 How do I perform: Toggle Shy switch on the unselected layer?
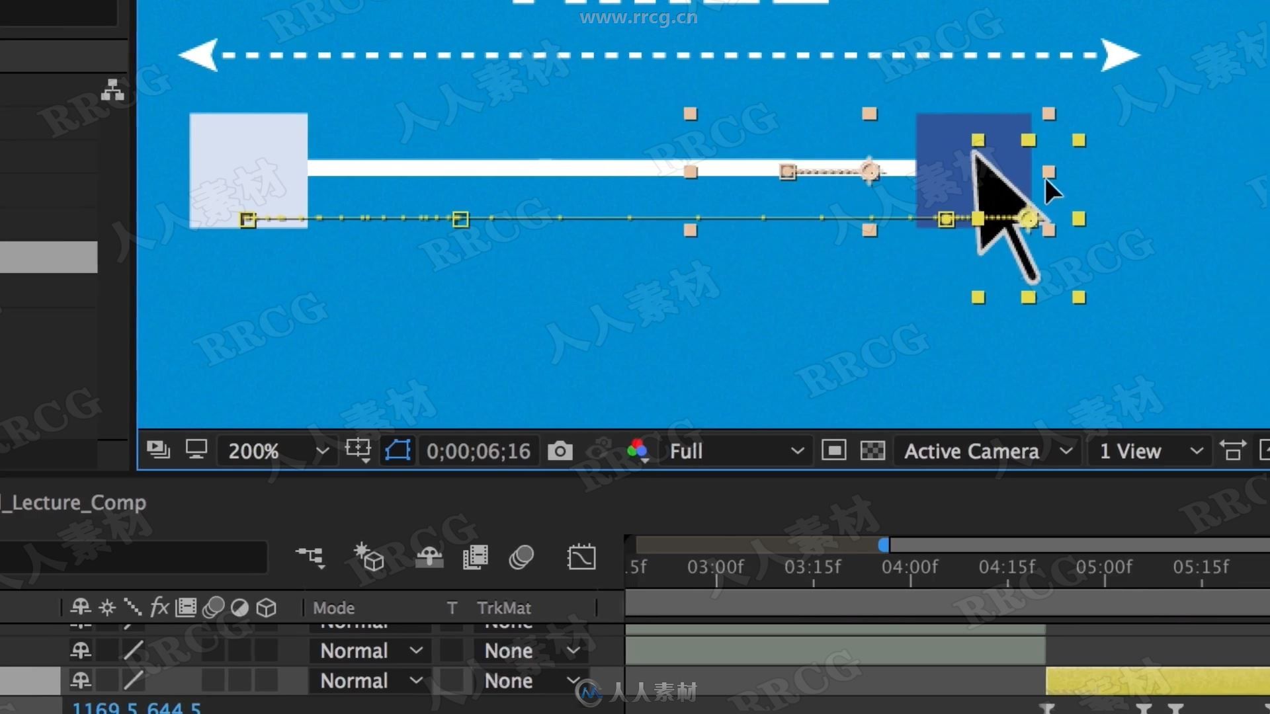81,651
